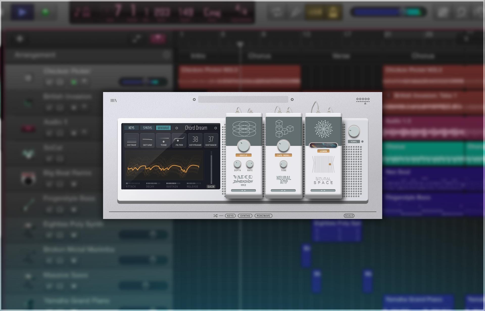Select the MINIWAVE tab in the display
Image resolution: width=485 pixels, height=311 pixels.
coord(163,128)
